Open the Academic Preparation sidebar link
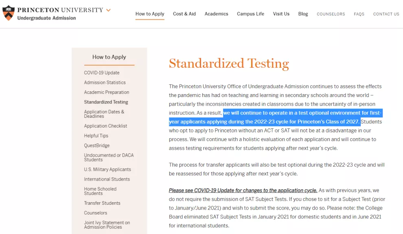The width and height of the screenshot is (403, 234). click(x=107, y=93)
